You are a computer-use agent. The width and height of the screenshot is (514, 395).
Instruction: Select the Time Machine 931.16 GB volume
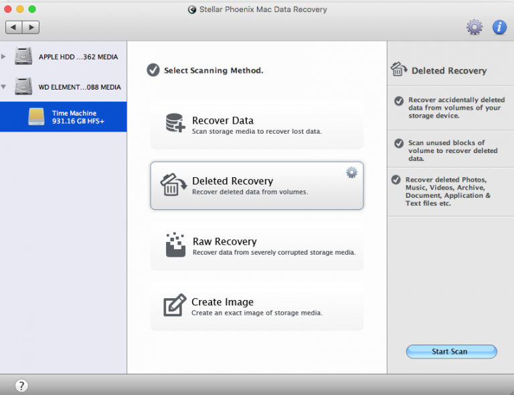pos(64,117)
